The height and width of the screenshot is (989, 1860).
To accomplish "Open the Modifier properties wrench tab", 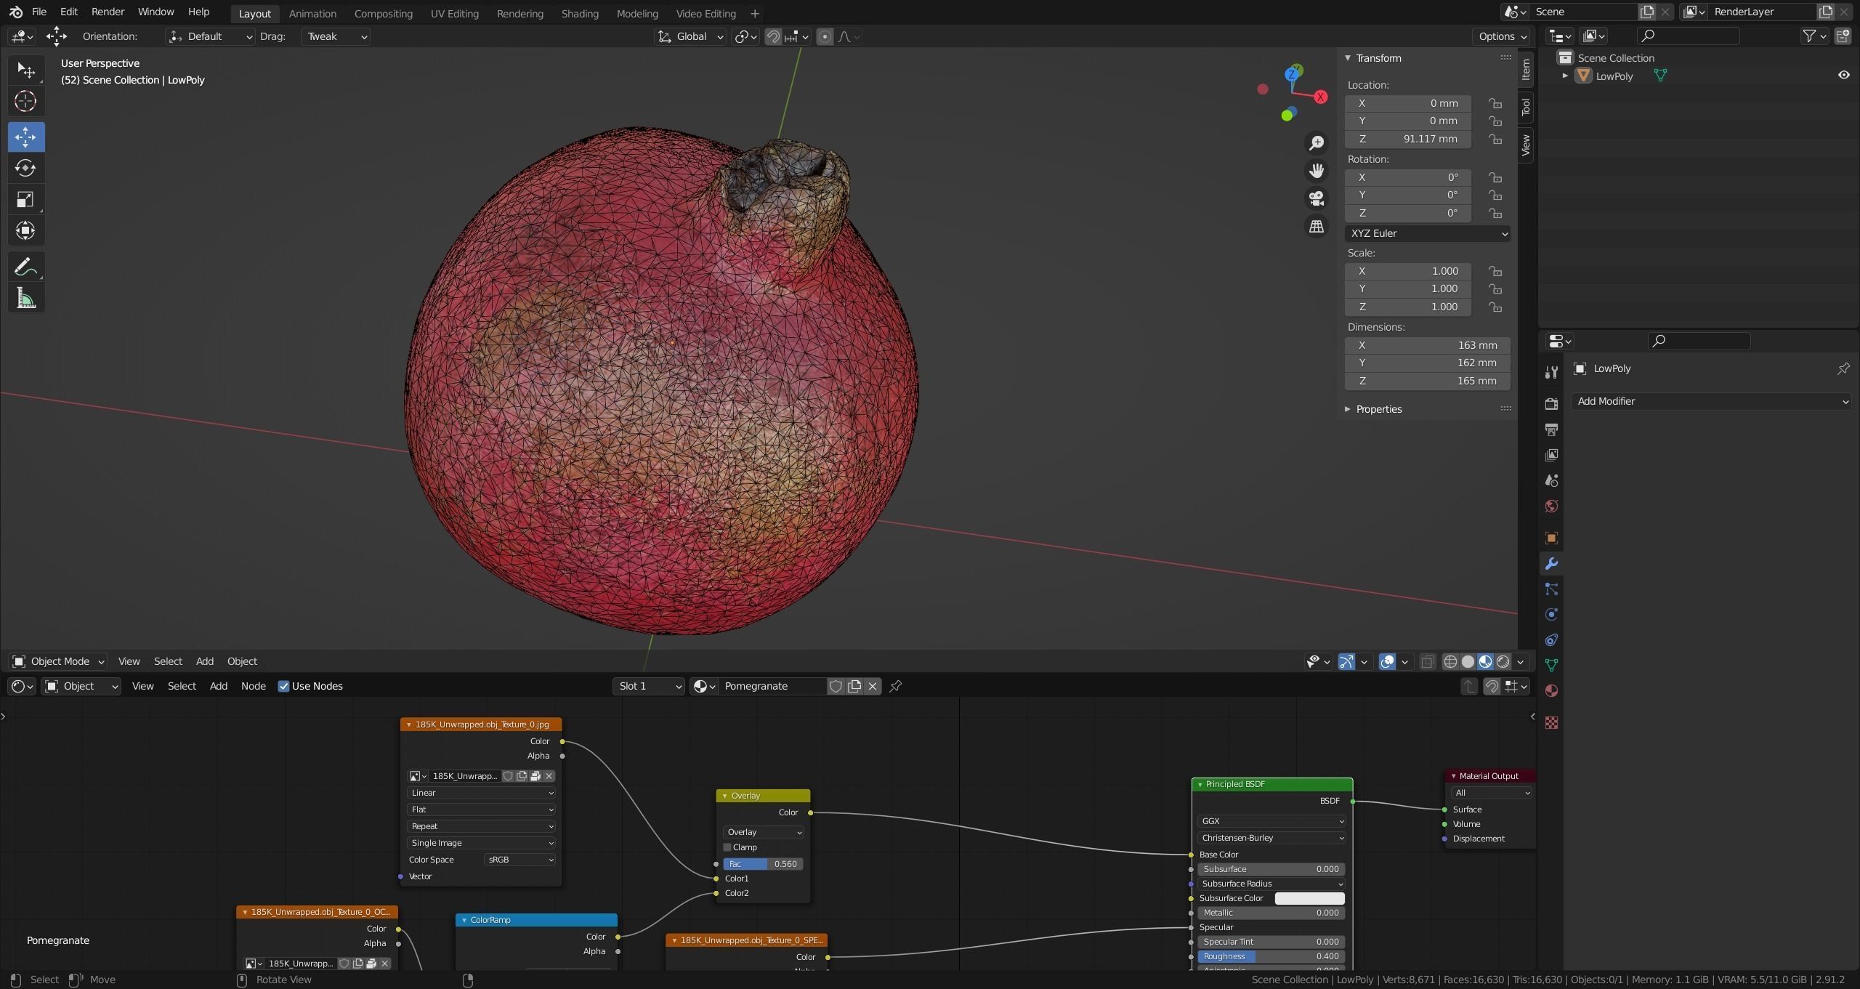I will coord(1551,564).
